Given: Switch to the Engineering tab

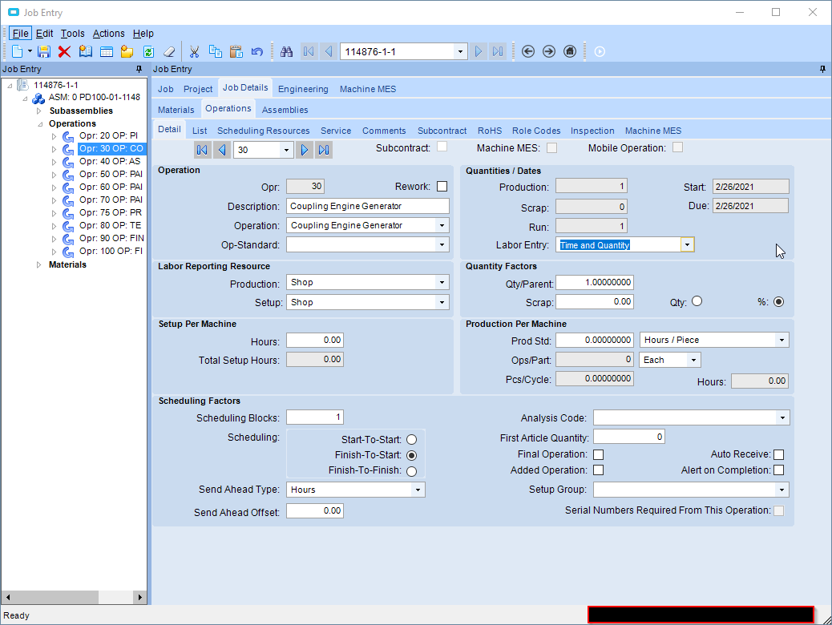Looking at the screenshot, I should (303, 89).
